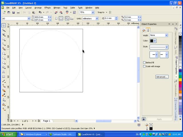
Task: Select the Pick tool in the toolbox
Action: (4, 25)
